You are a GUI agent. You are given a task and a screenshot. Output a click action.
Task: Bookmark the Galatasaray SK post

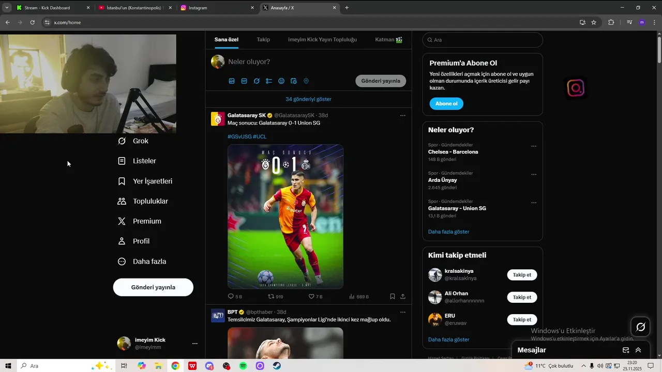click(393, 297)
